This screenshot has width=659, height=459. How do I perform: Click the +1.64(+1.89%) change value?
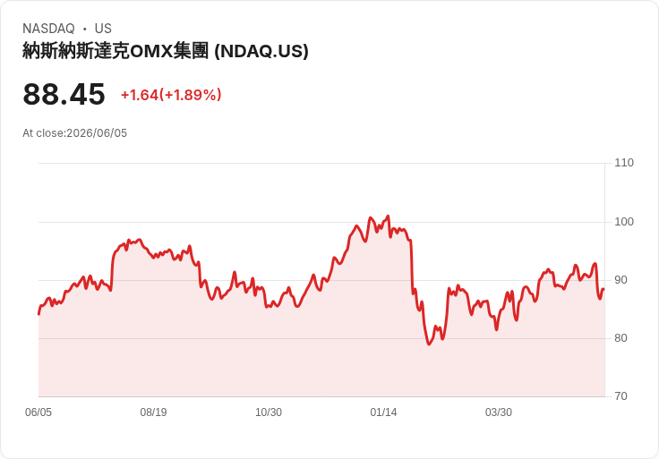(171, 95)
